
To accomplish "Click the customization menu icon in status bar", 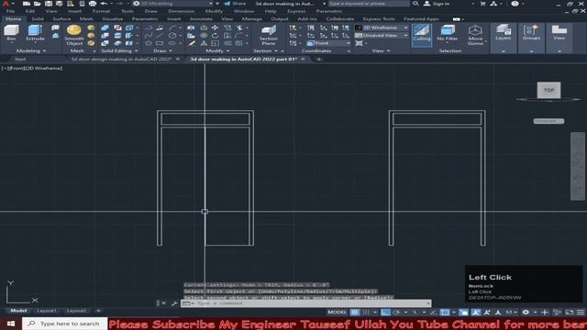I will coord(581,312).
